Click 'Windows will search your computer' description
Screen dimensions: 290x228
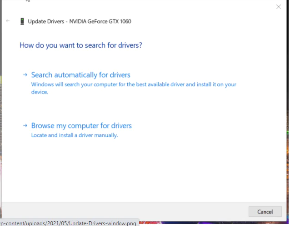[x=134, y=88]
